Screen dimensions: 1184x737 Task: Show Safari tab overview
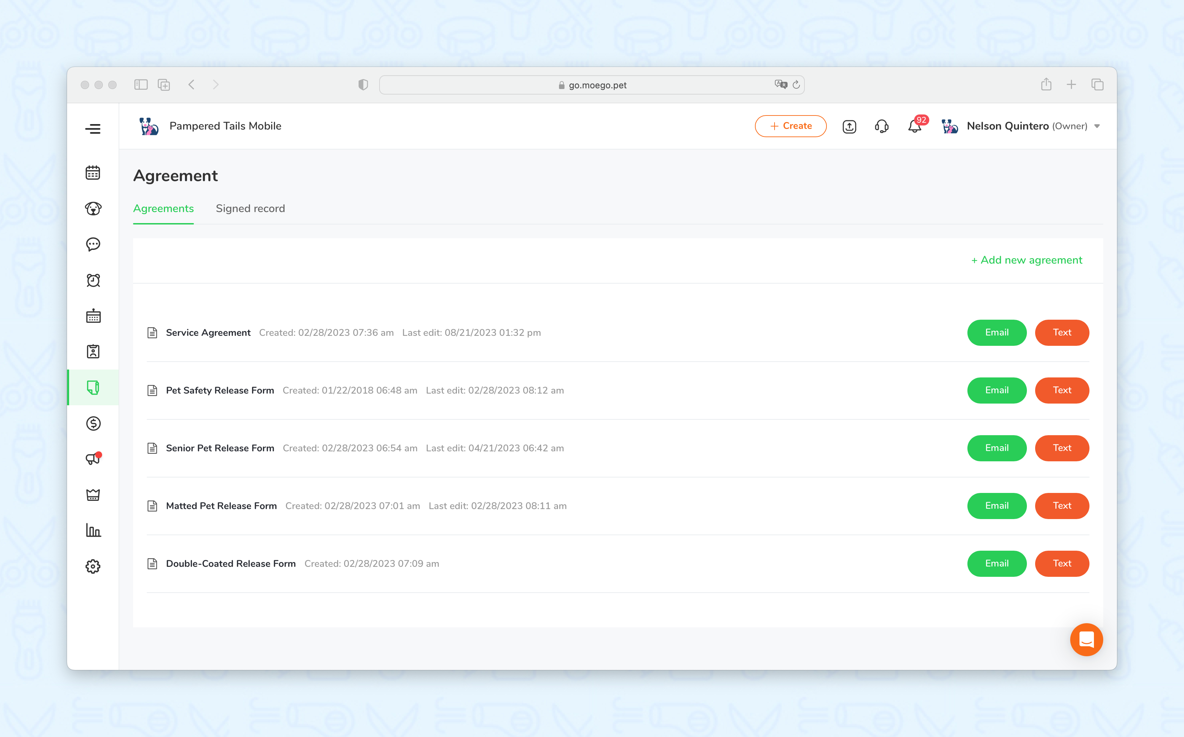point(1097,85)
